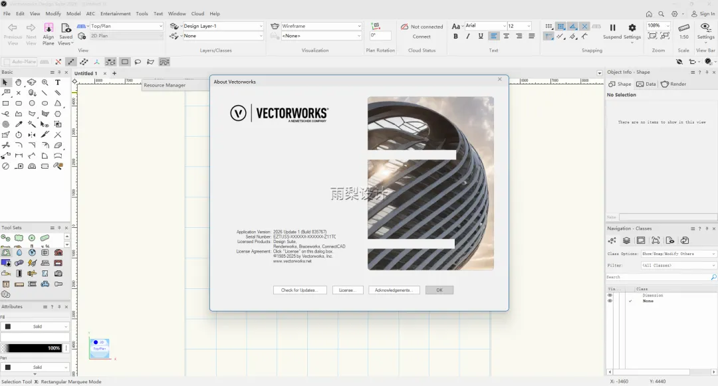Click the black pen color swatch
This screenshot has height=386, width=718.
point(8,367)
